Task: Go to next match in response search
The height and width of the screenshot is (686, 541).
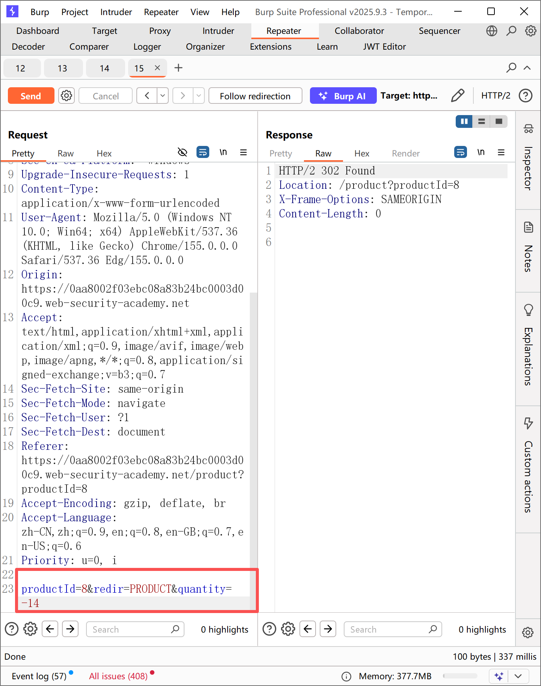Action: 328,629
